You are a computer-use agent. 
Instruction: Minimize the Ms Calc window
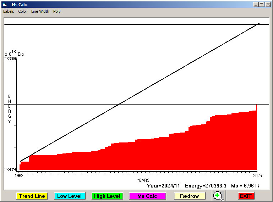point(256,5)
